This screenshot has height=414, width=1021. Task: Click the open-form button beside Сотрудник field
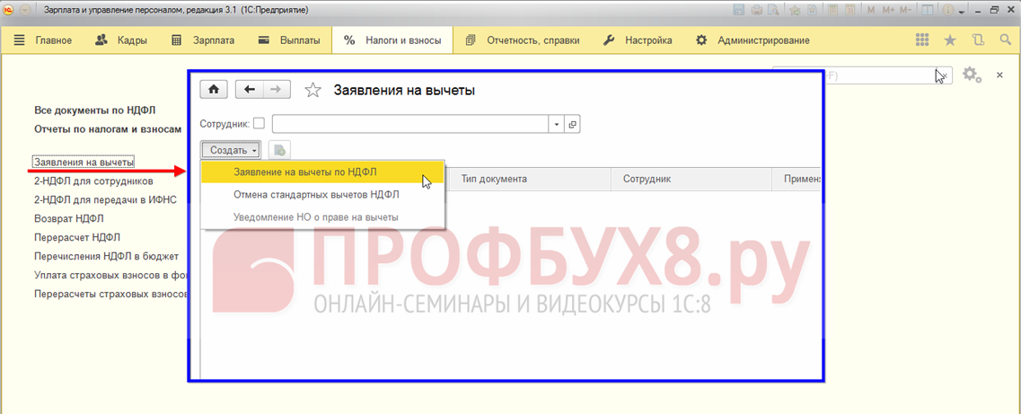pyautogui.click(x=572, y=124)
